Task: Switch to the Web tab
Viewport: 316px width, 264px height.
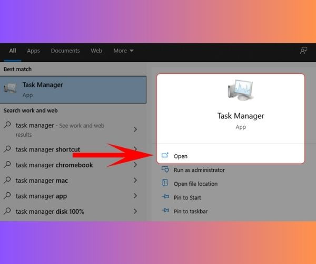Action: (x=96, y=51)
